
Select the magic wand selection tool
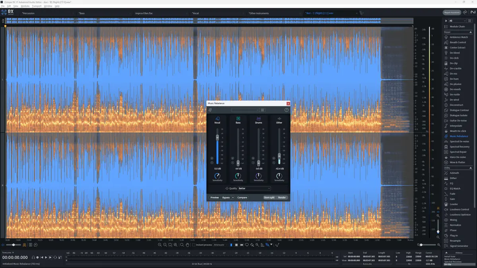pyautogui.click(x=257, y=245)
